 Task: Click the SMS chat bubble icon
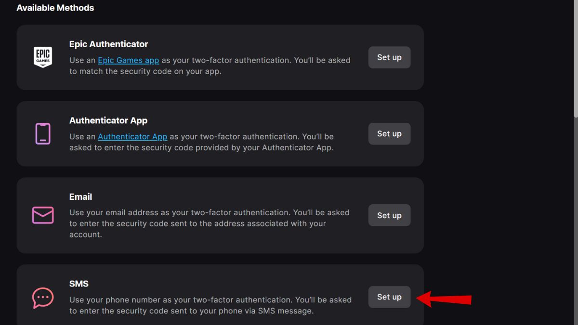click(x=43, y=297)
